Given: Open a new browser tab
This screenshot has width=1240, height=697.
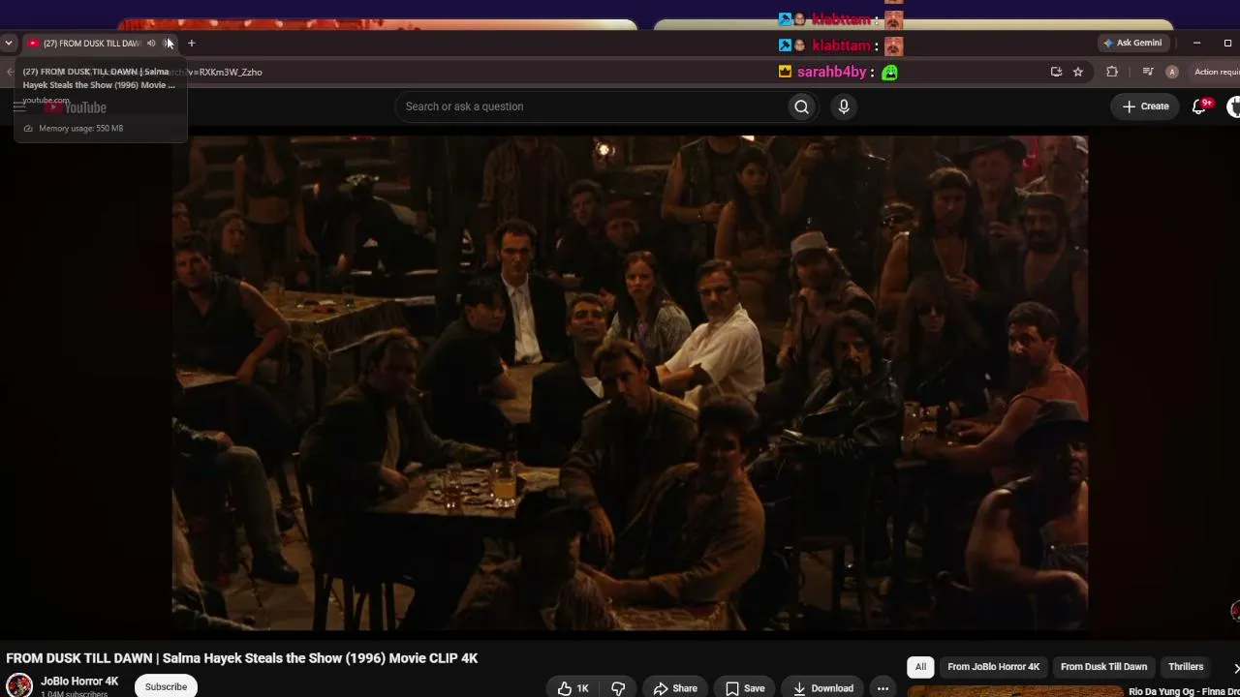Looking at the screenshot, I should (x=192, y=43).
